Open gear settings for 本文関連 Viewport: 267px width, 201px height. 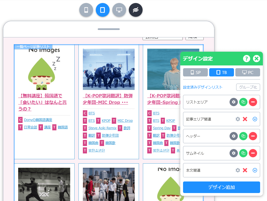(x=238, y=170)
